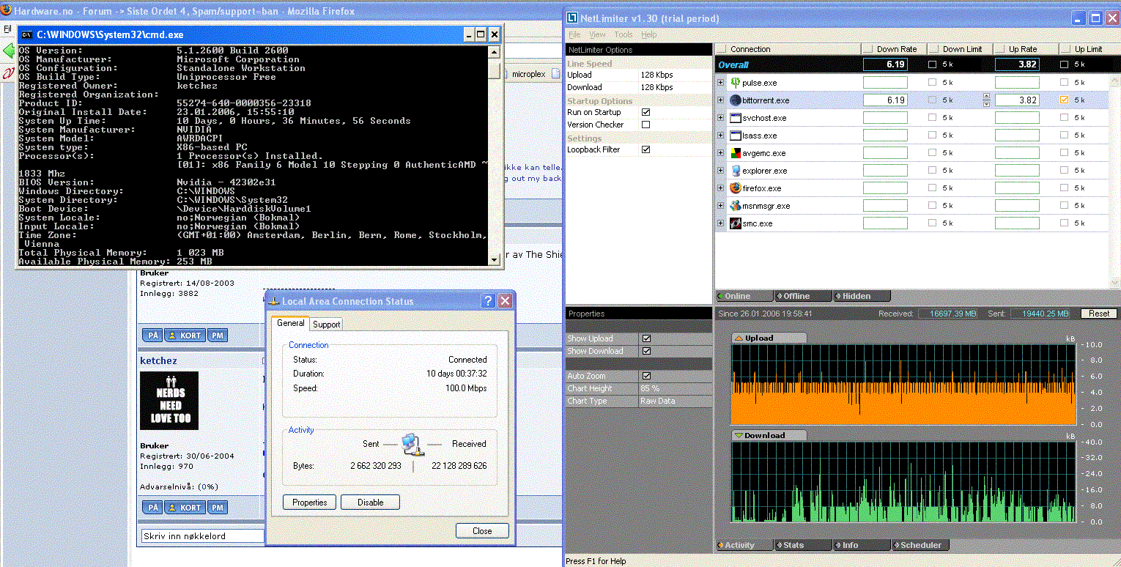Image resolution: width=1121 pixels, height=567 pixels.
Task: Click the svchost.exe window icon
Action: tap(736, 118)
